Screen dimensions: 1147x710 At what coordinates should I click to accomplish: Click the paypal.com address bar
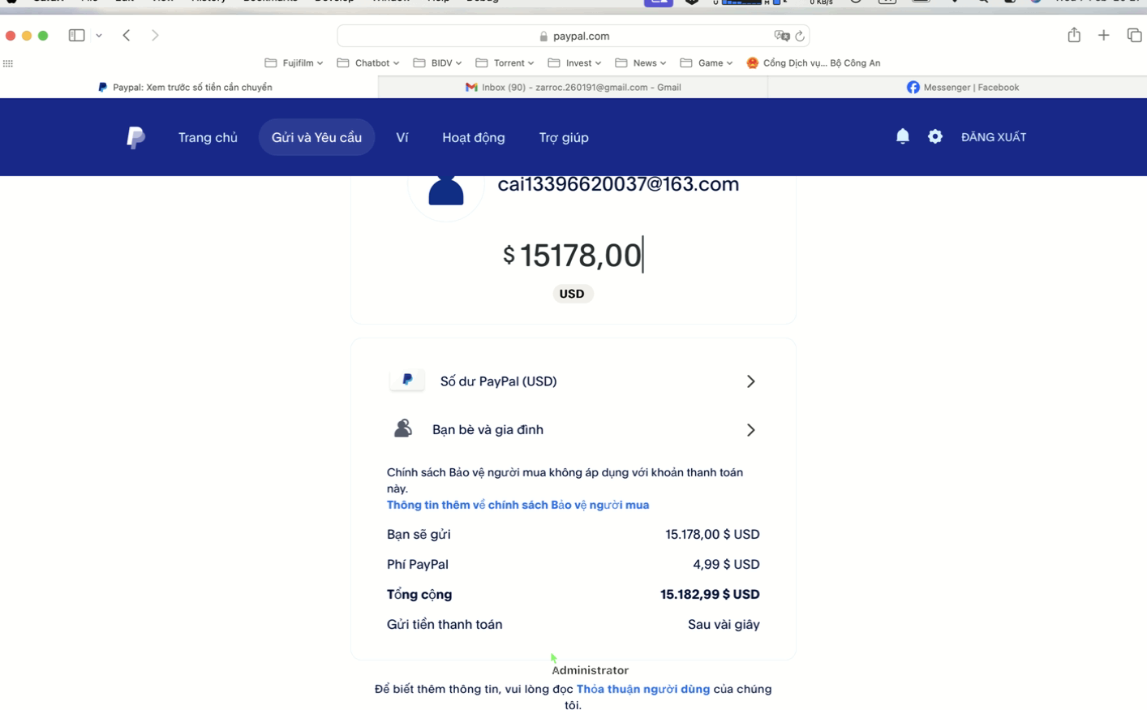pos(573,36)
